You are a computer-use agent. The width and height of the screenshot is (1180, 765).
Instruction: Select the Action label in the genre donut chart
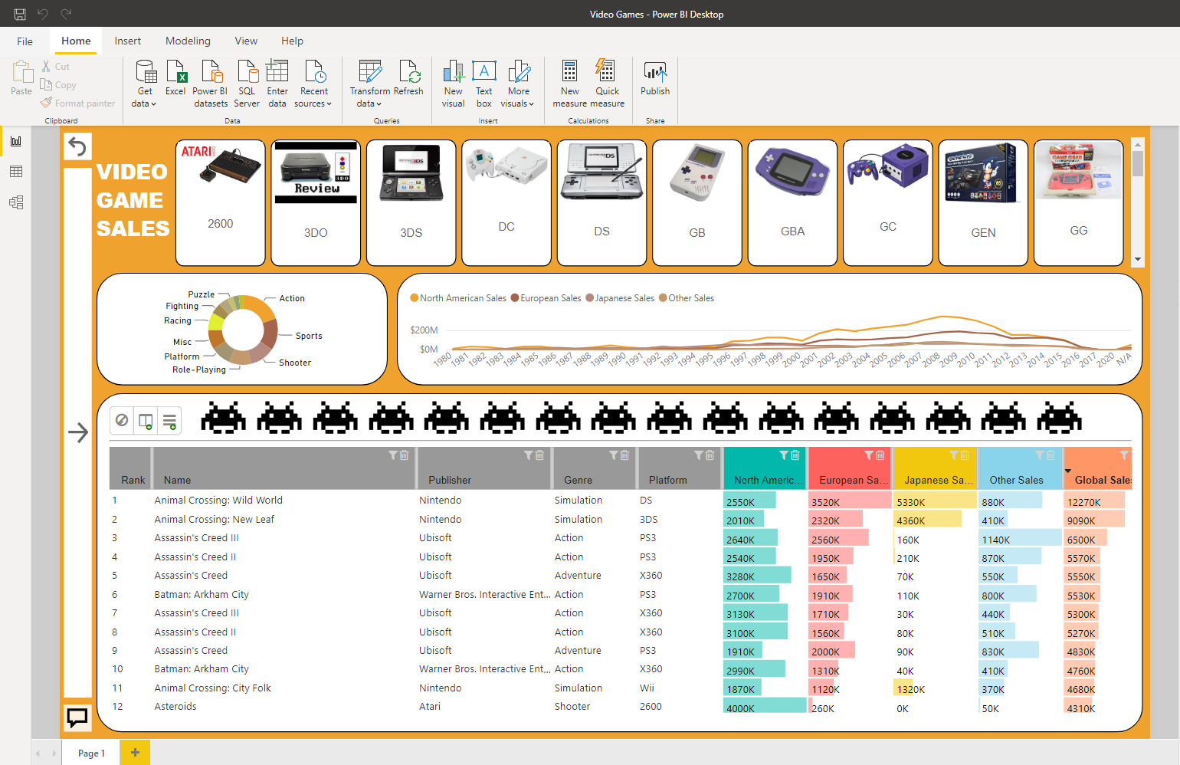pyautogui.click(x=292, y=298)
